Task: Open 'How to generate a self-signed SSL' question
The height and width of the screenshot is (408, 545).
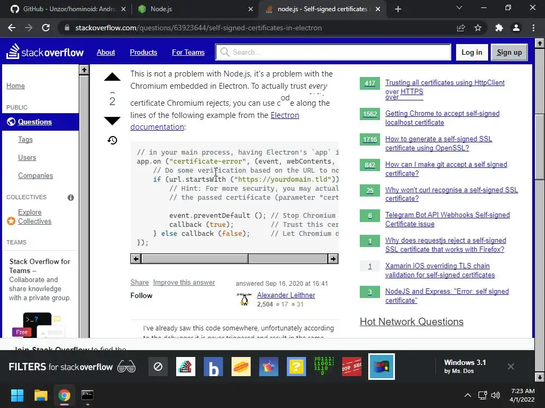Action: tap(439, 143)
